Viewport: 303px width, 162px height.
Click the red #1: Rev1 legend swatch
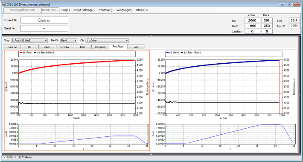[21, 53]
